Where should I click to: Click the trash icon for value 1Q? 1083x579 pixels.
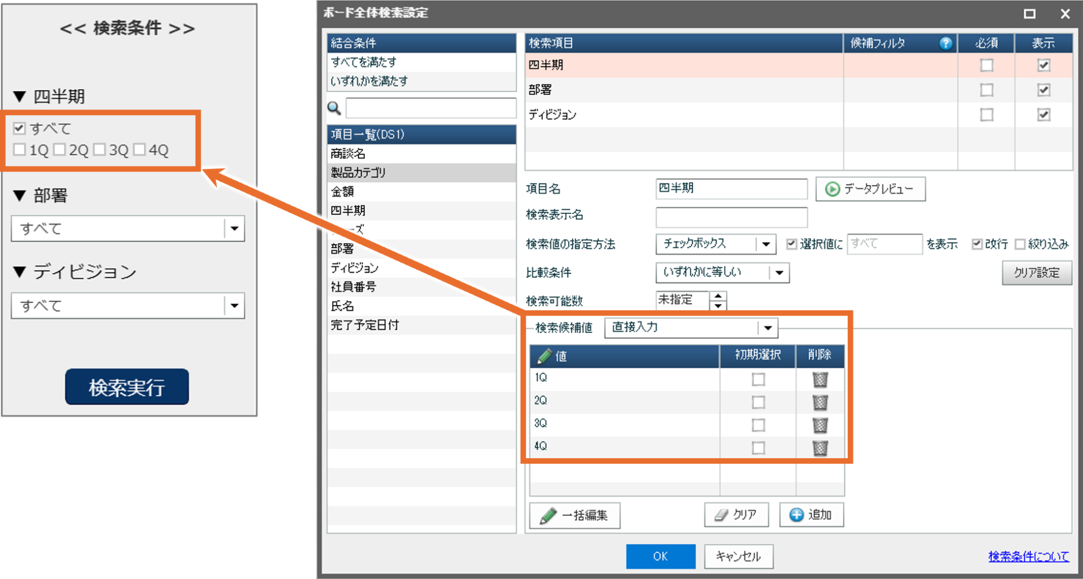[x=820, y=379]
